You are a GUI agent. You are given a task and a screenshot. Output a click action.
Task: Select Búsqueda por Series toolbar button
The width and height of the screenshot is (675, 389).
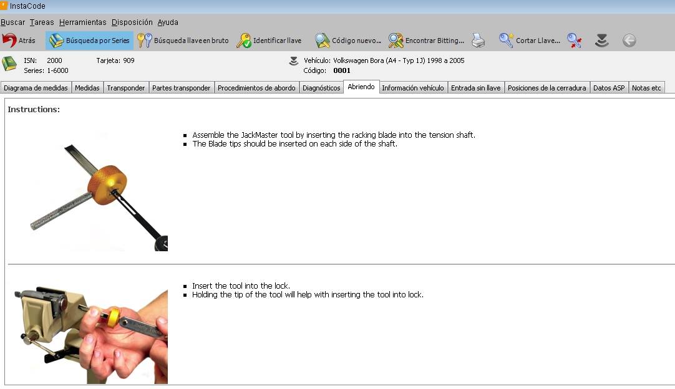90,41
